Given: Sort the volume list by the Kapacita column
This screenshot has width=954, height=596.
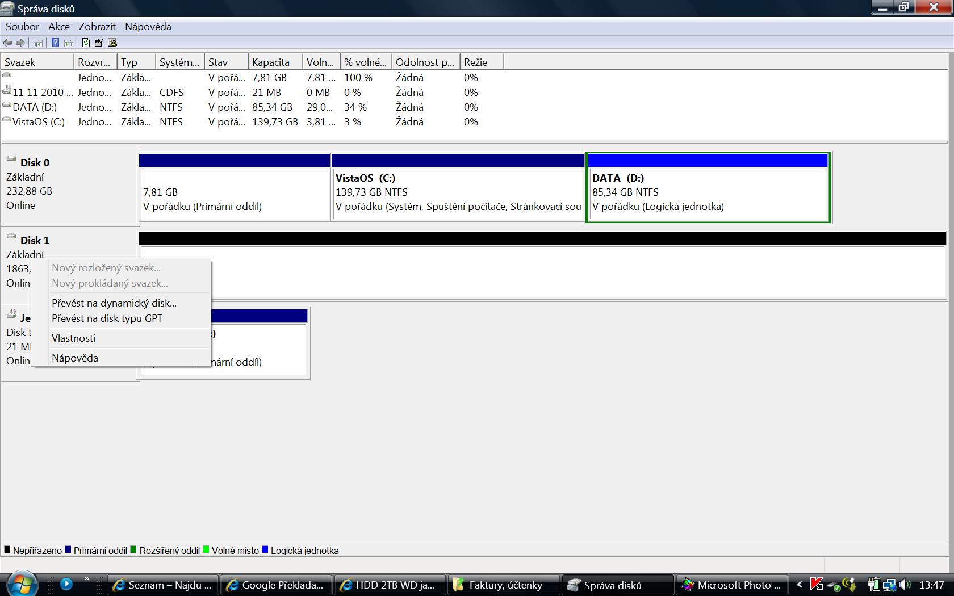Looking at the screenshot, I should (275, 62).
